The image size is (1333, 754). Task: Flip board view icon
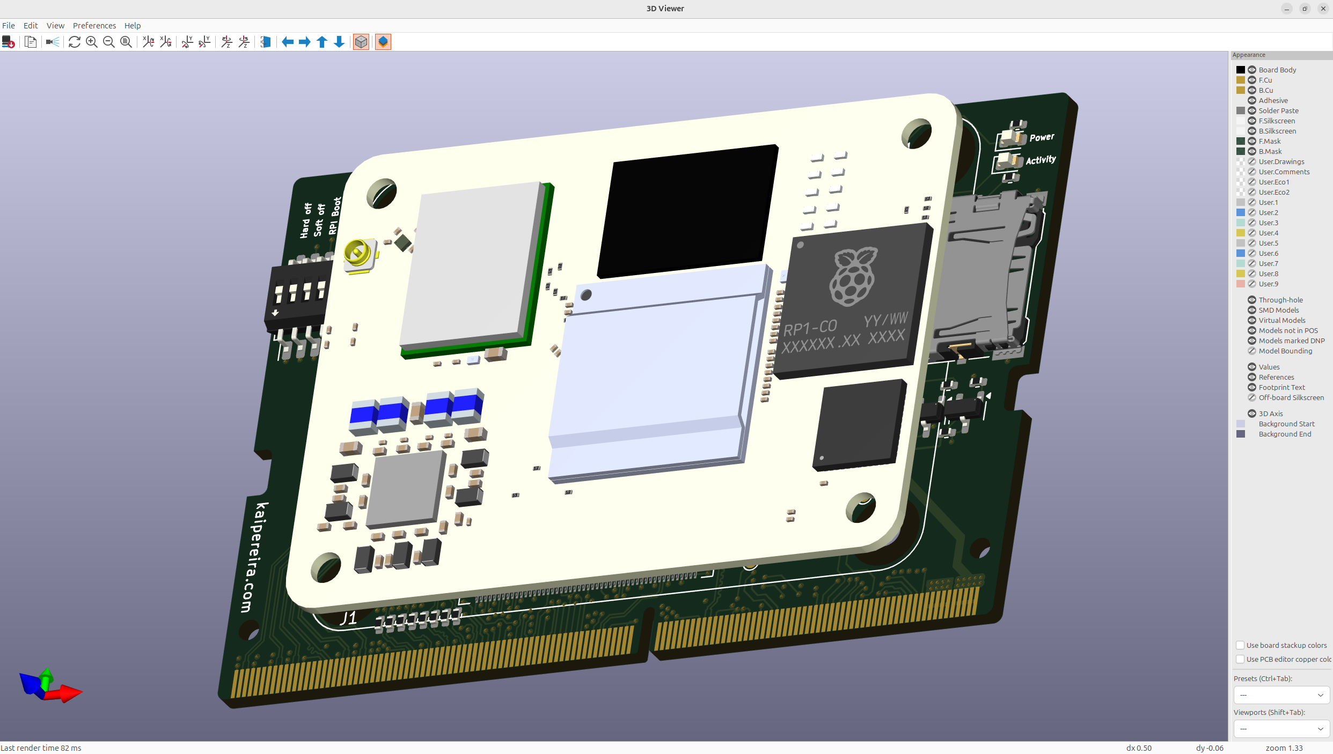point(266,42)
